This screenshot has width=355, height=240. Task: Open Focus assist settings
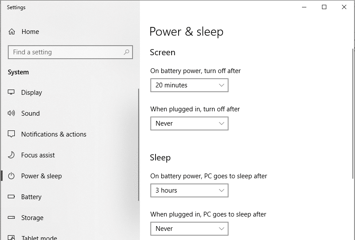coord(38,155)
